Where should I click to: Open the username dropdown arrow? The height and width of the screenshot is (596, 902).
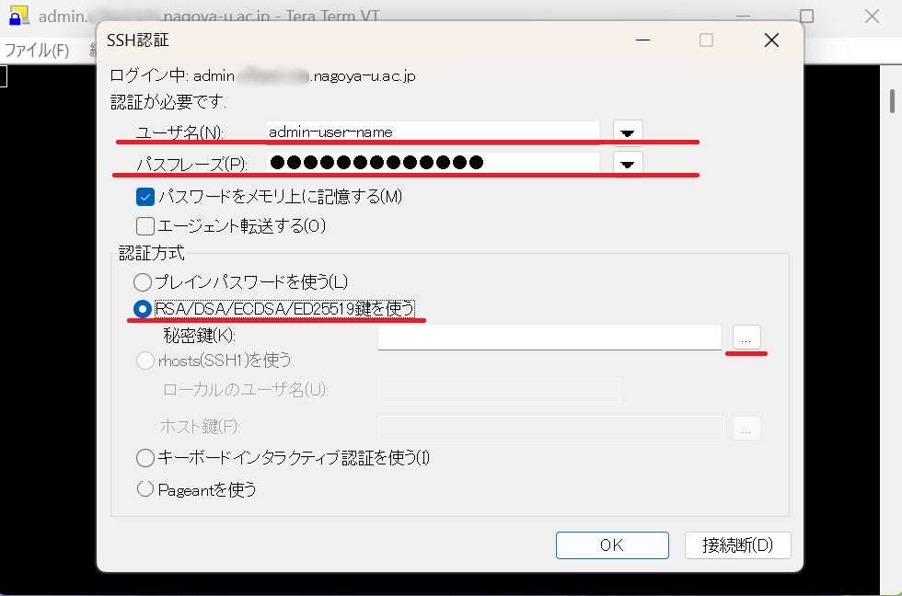click(628, 132)
